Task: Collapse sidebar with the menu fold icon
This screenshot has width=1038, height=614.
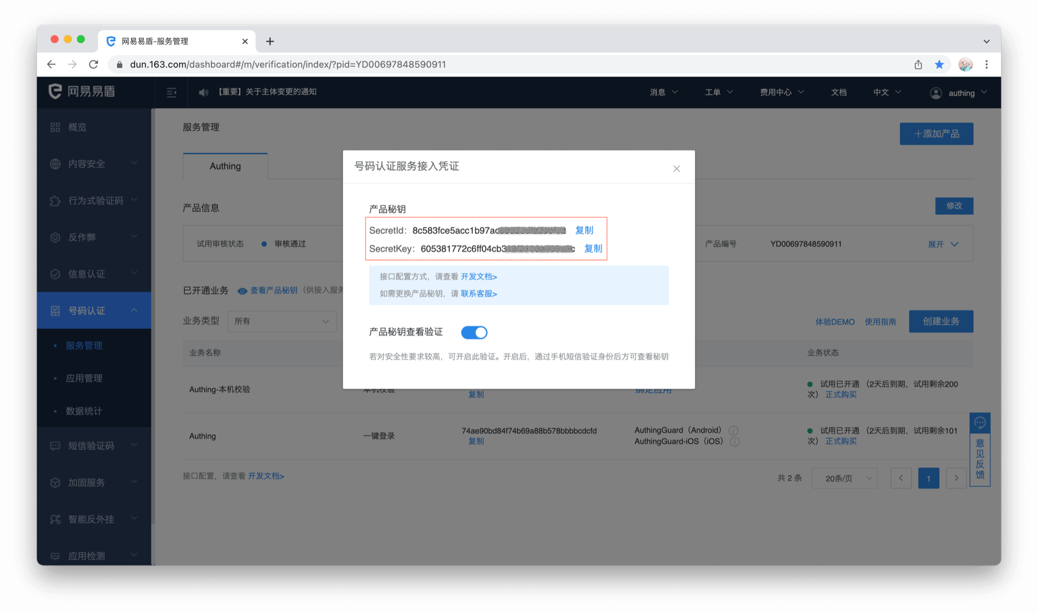Action: click(x=171, y=93)
